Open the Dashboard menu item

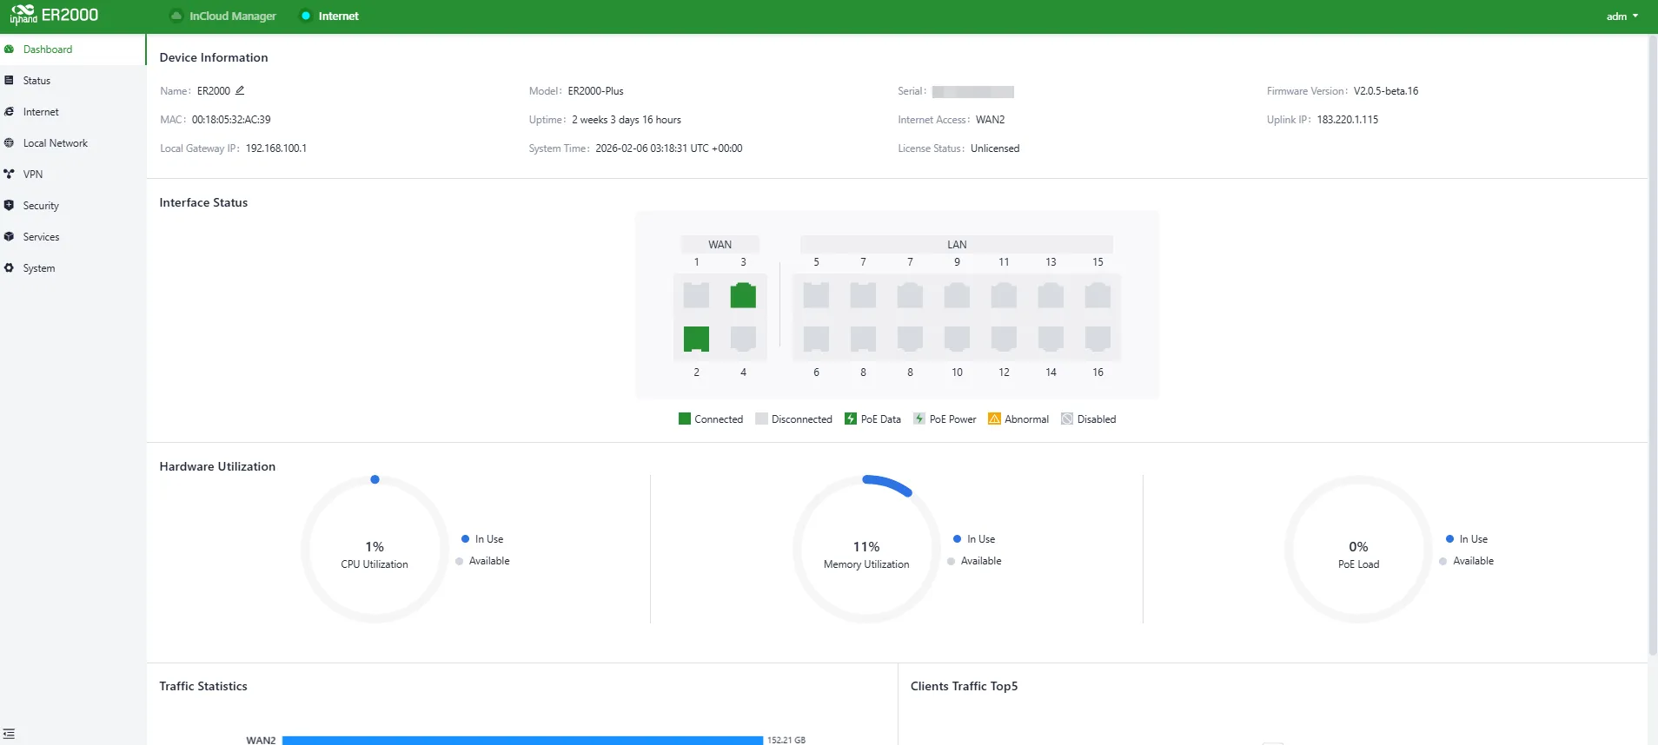click(73, 49)
